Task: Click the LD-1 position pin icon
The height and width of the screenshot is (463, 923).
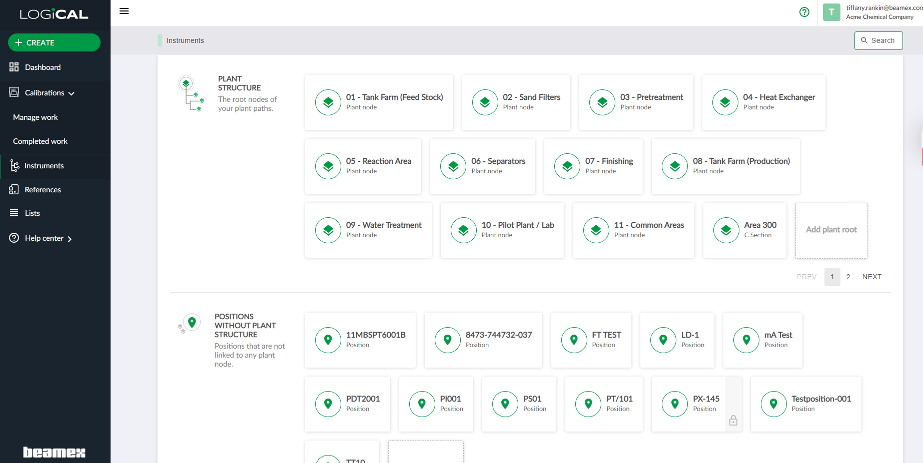Action: pos(663,340)
